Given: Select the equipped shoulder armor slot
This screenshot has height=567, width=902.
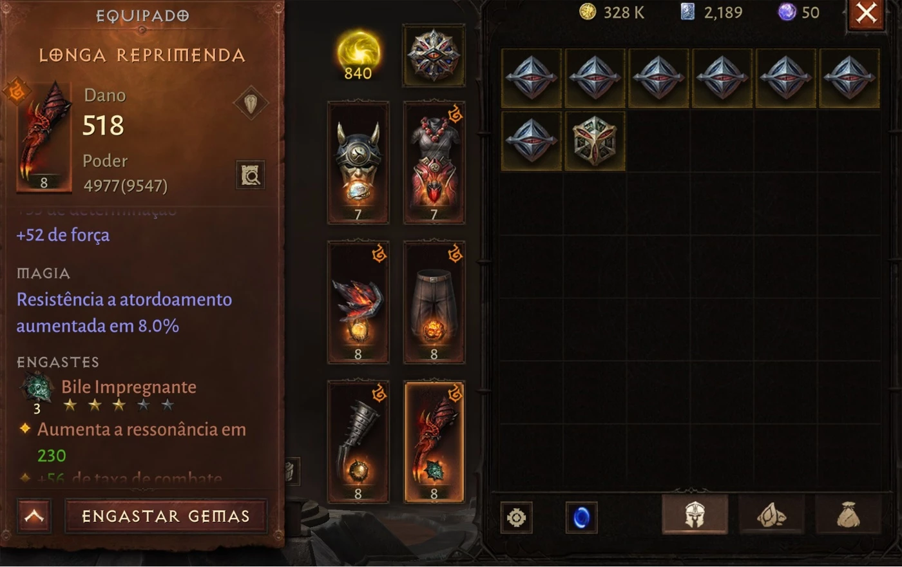Looking at the screenshot, I should click(358, 302).
